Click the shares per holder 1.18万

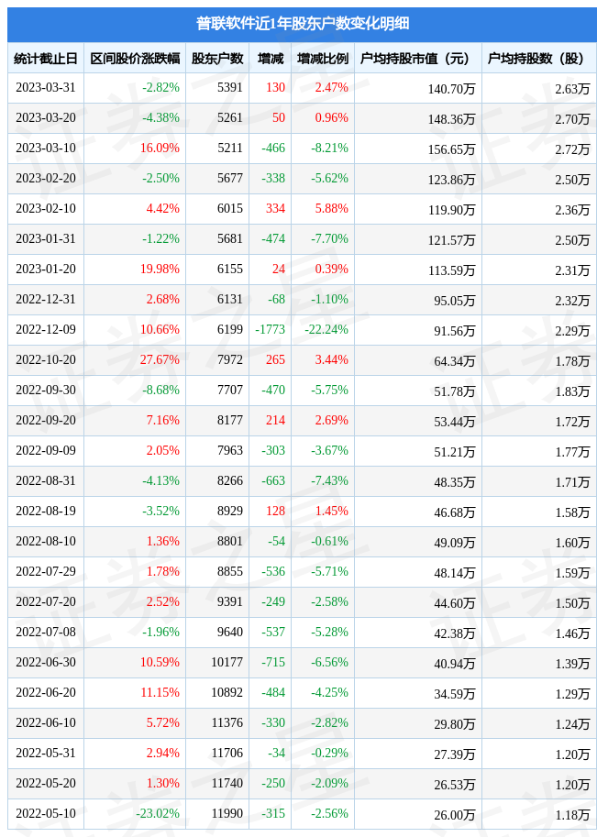click(572, 815)
